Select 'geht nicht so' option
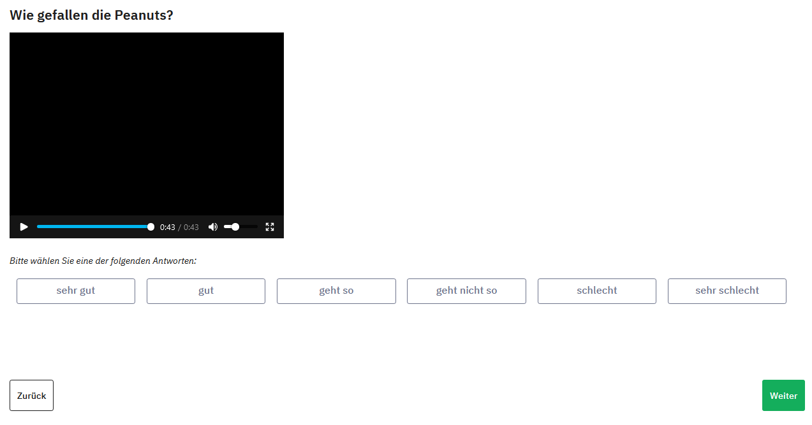This screenshot has height=425, width=812. (x=466, y=291)
